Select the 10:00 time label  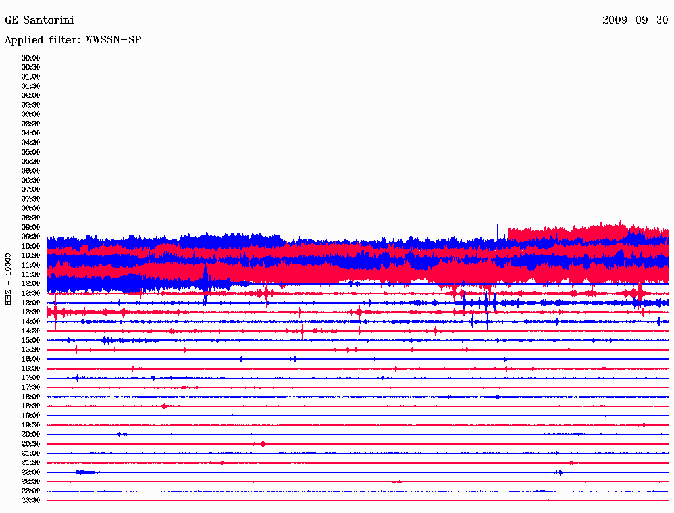(x=31, y=246)
